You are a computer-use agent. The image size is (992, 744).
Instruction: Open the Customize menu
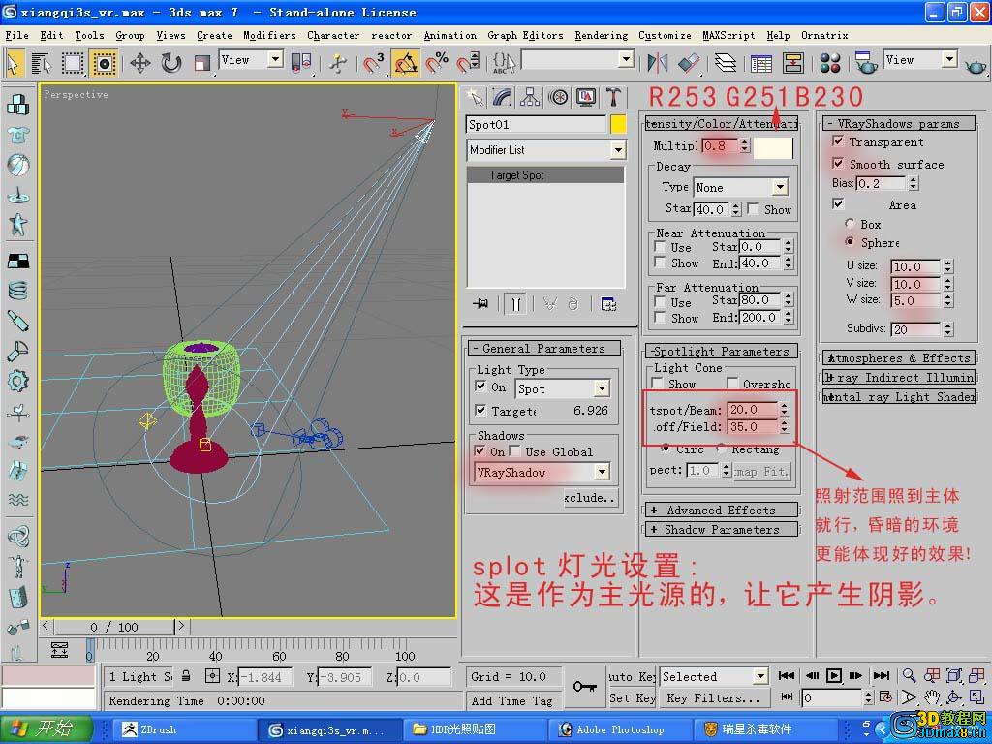665,35
